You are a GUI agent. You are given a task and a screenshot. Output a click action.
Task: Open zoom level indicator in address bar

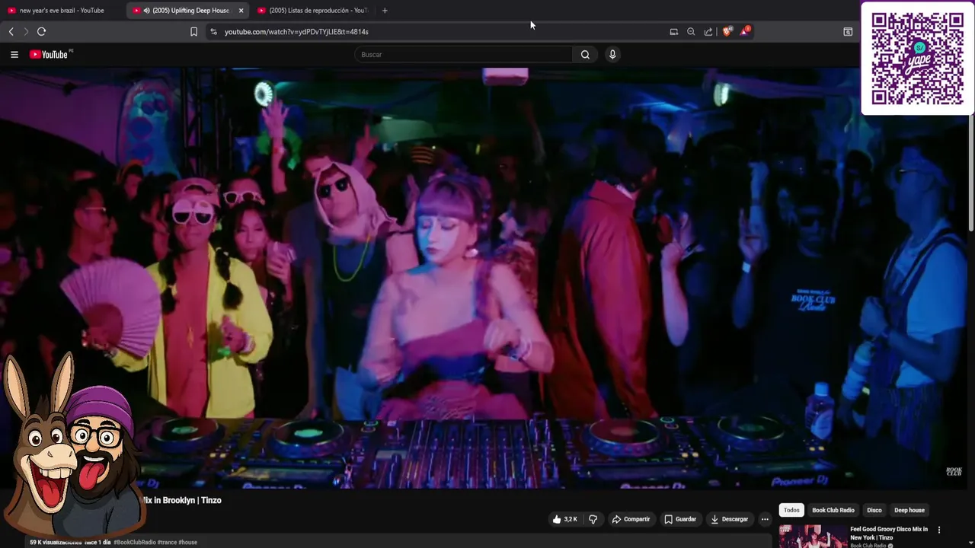tap(691, 31)
